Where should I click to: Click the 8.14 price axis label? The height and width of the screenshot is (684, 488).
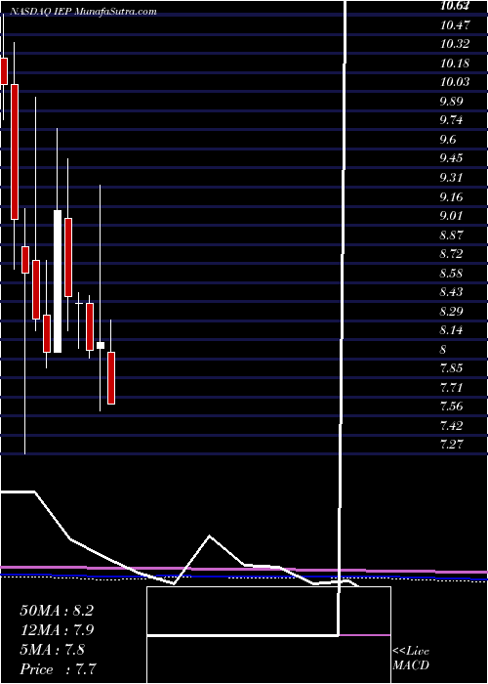pos(451,330)
